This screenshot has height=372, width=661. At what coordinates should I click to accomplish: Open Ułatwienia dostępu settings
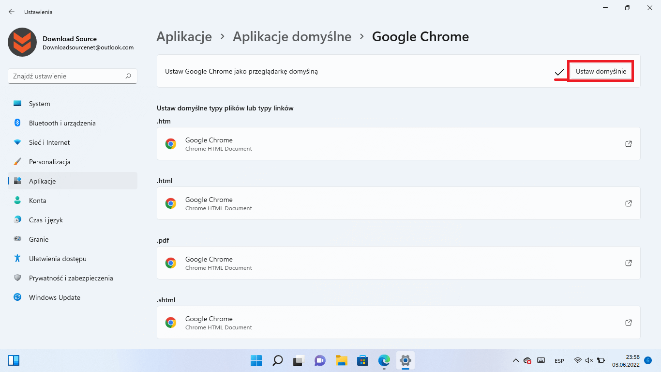[x=73, y=259]
